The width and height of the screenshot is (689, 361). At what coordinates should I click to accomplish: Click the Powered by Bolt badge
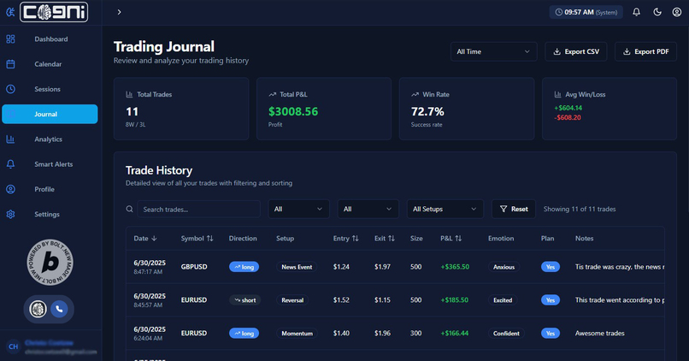pos(50,263)
